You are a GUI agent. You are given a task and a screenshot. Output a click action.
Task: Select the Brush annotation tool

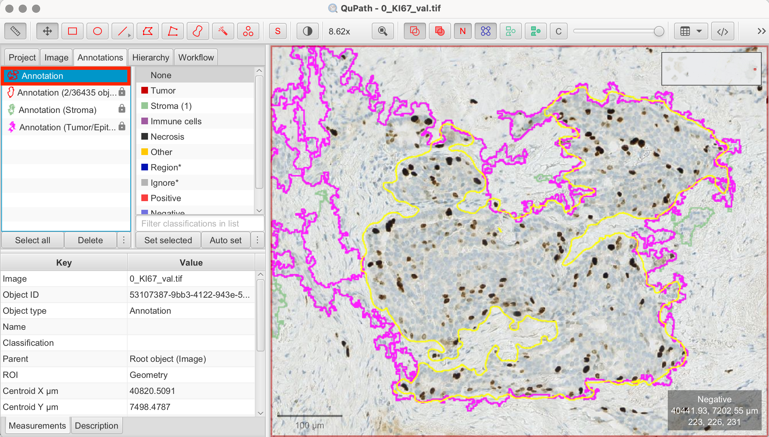click(198, 31)
